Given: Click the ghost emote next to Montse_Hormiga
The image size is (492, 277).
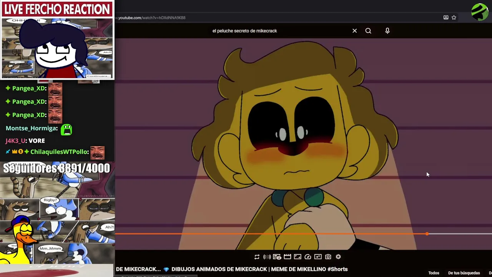Looking at the screenshot, I should (66, 129).
